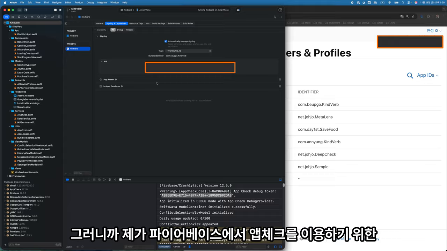447x251 pixels.
Task: Toggle Automatically manage signing checkbox
Action: click(166, 41)
